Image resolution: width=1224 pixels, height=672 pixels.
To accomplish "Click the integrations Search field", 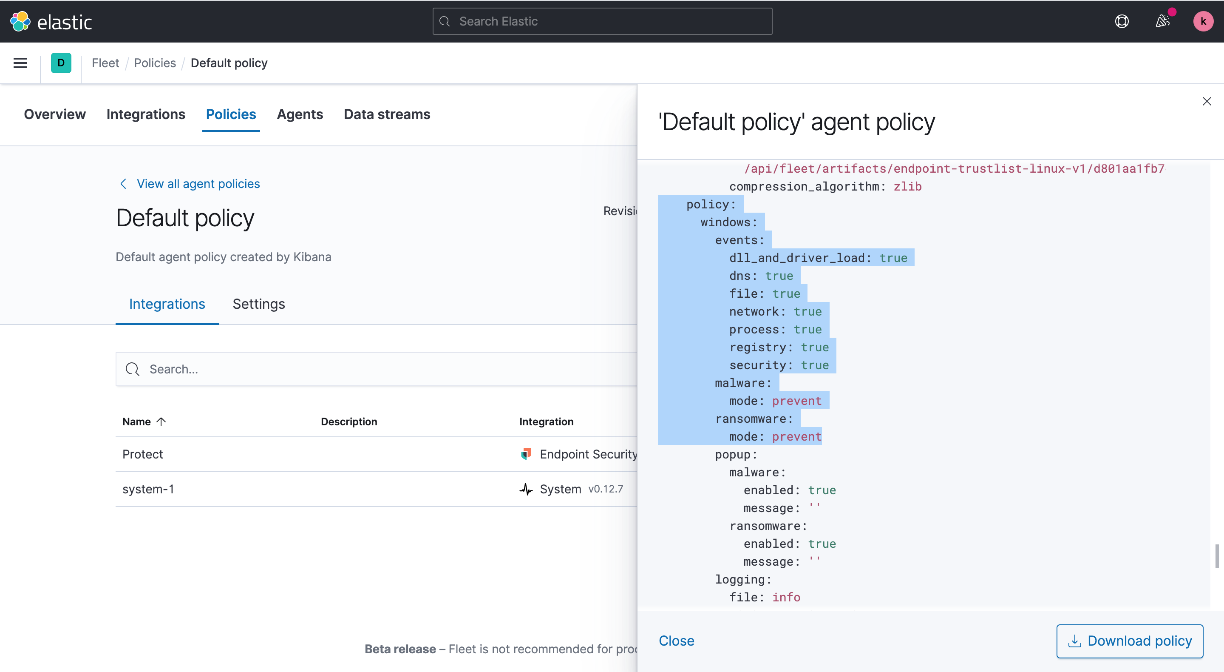I will tap(333, 369).
